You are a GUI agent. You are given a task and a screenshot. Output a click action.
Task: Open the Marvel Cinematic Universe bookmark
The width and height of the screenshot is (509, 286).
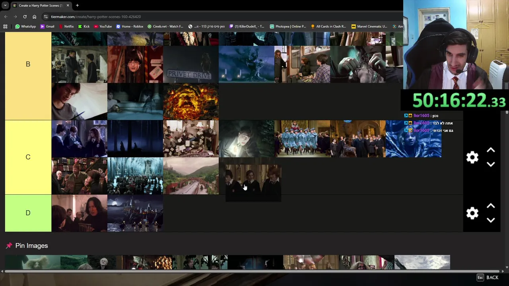tap(369, 27)
